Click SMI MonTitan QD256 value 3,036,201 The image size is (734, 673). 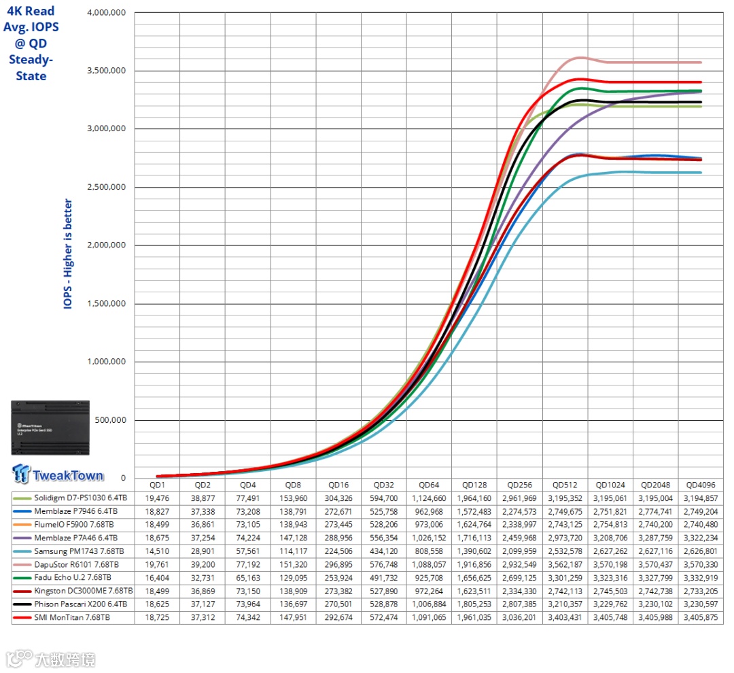(520, 618)
